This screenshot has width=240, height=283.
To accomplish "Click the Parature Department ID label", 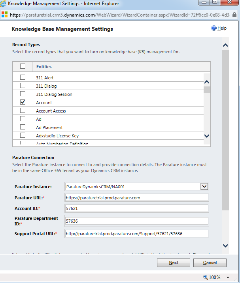I will click(36, 221).
